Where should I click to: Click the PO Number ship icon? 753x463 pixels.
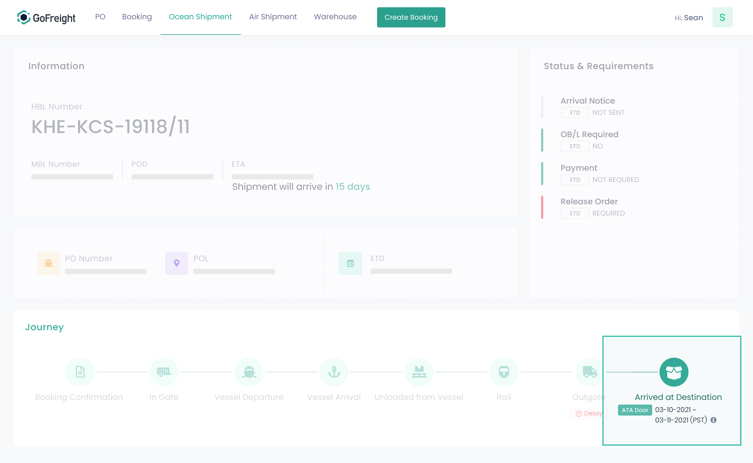click(48, 263)
